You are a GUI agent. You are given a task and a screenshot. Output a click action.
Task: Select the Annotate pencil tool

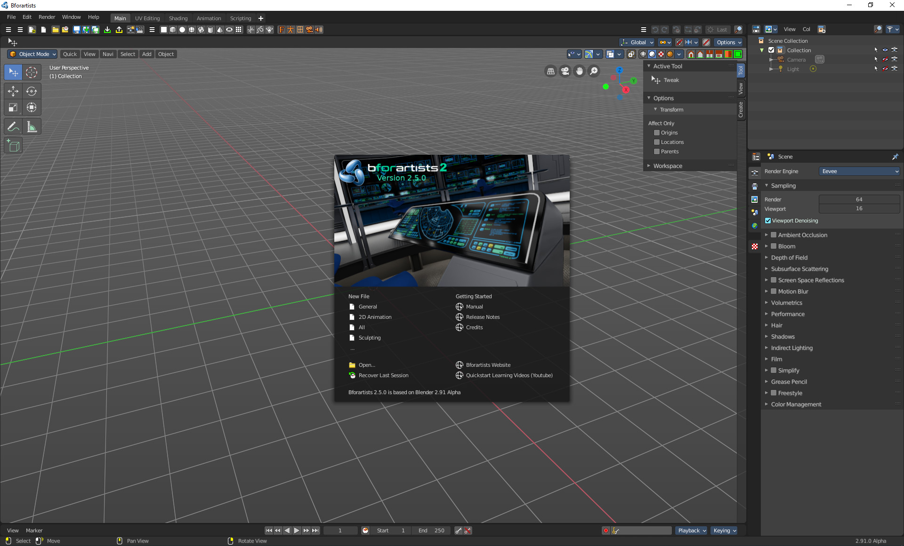pos(13,127)
